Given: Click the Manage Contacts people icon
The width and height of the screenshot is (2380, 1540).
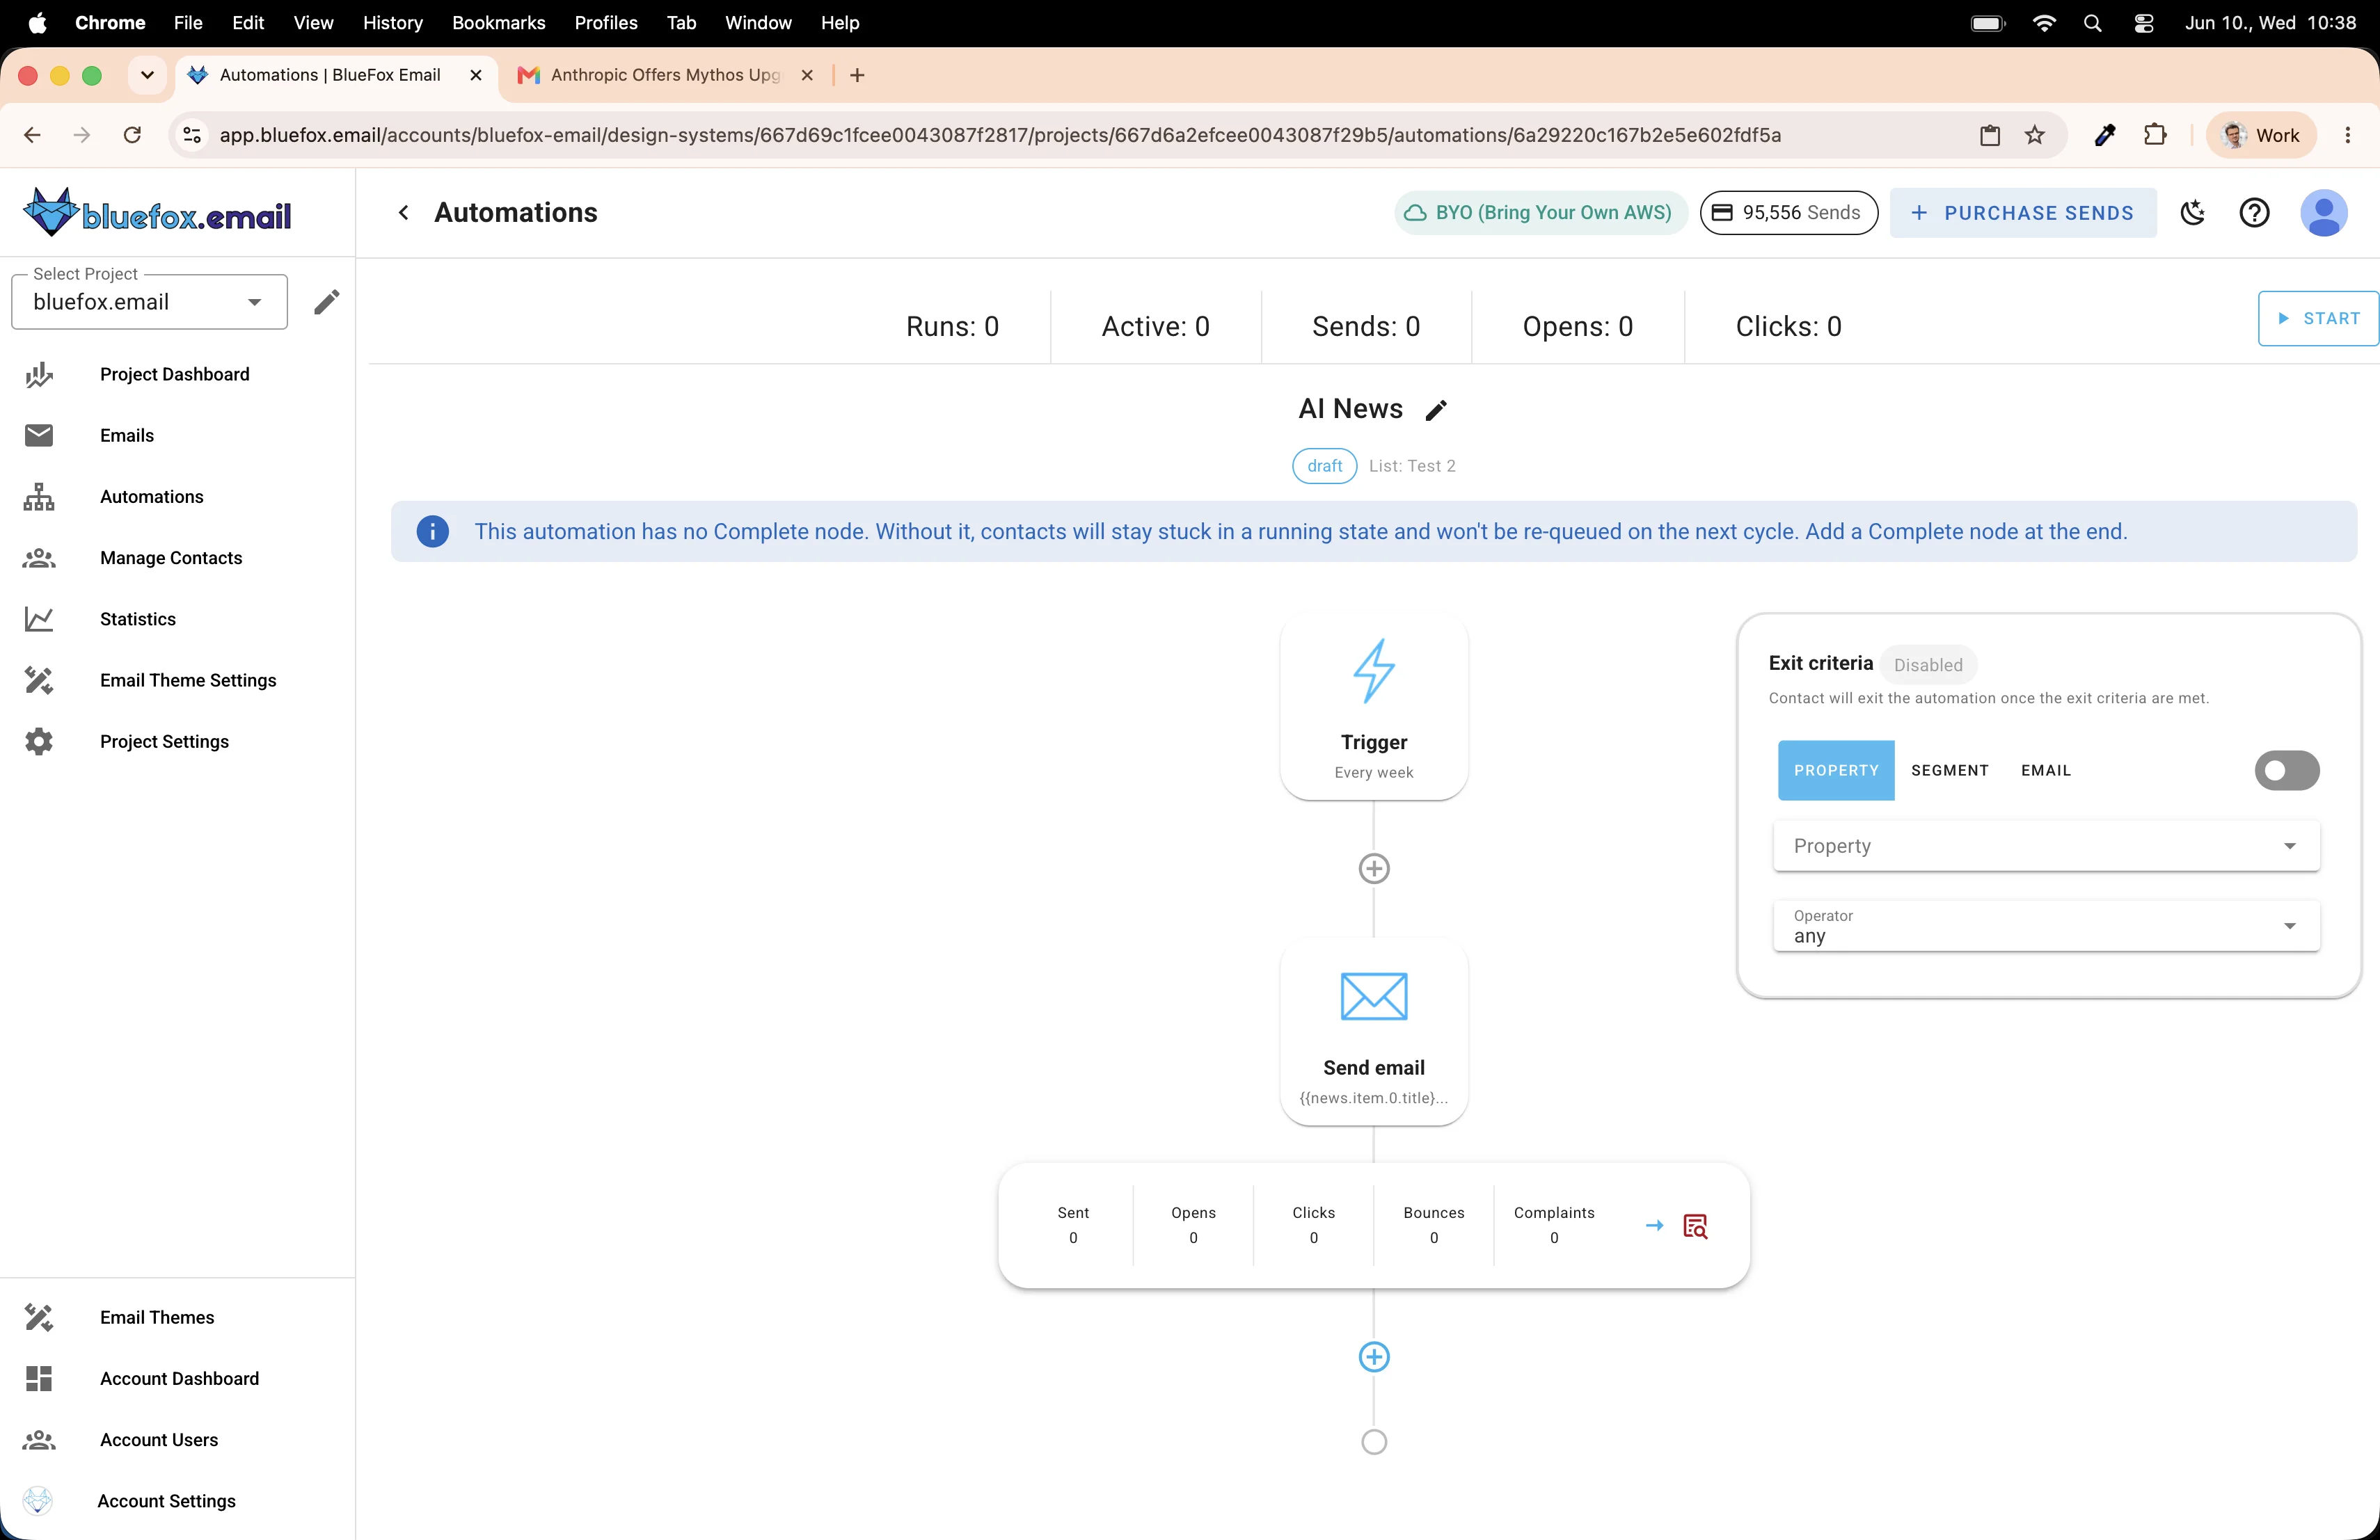Looking at the screenshot, I should (x=39, y=558).
